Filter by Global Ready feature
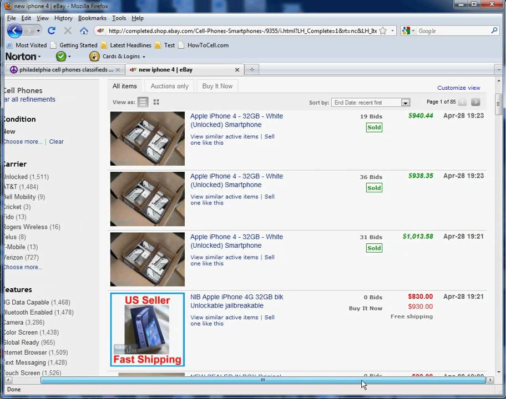Viewport: 506px width, 399px height. point(29,342)
